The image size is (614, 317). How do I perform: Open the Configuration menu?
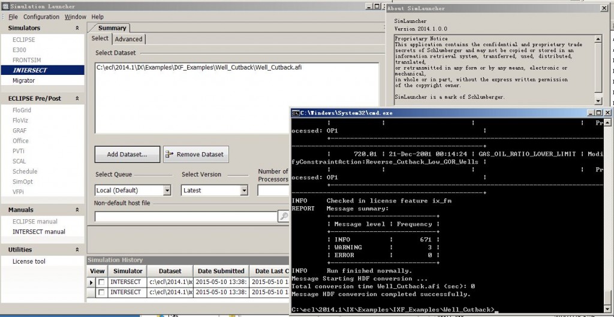click(41, 17)
